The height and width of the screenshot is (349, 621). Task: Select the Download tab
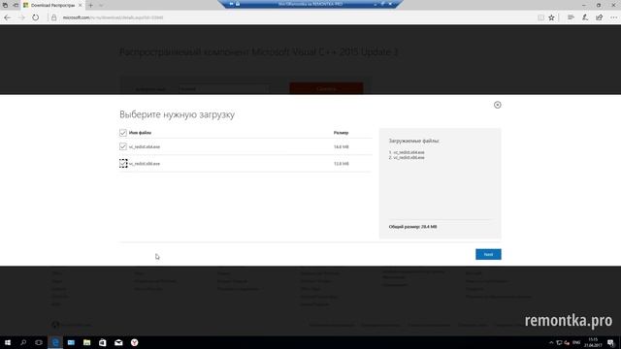pyautogui.click(x=52, y=5)
